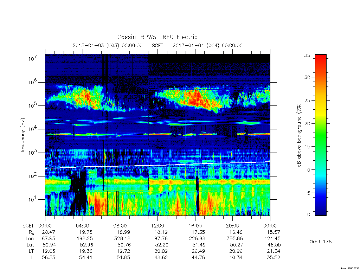Viewport: 360px width, 270px height.
Task: Click the '10' color bar tick label
Action: coord(307,170)
